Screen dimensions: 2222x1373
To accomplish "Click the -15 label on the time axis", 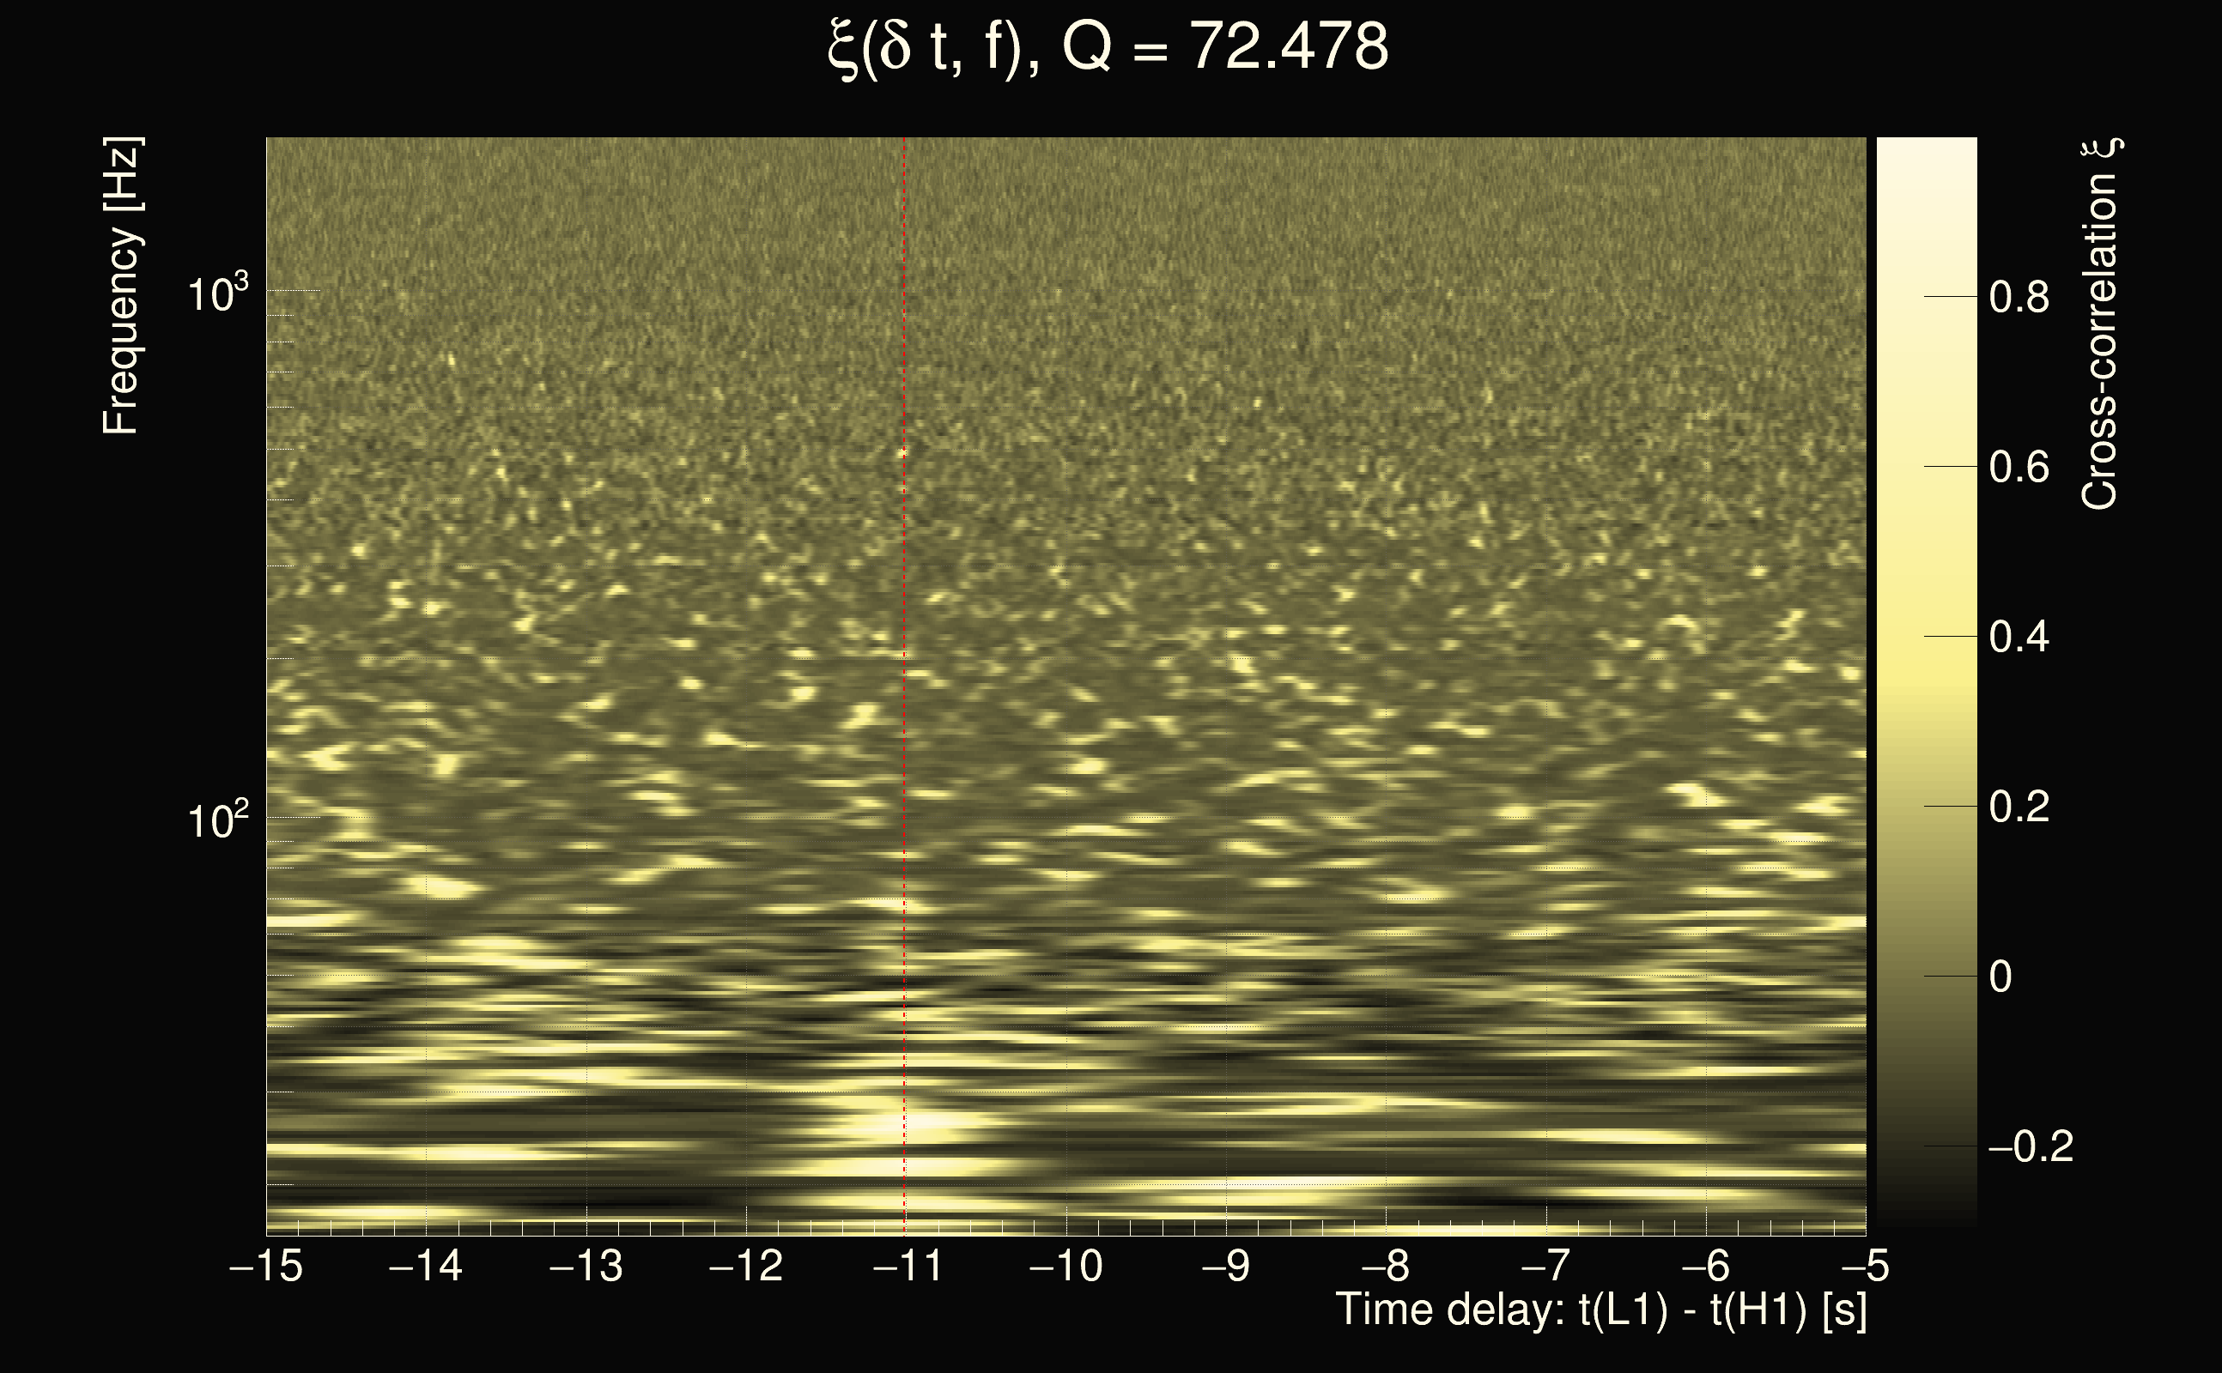I will [266, 1266].
